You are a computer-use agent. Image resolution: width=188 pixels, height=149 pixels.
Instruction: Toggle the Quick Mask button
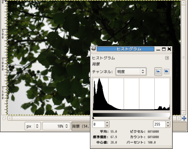point(4,118)
